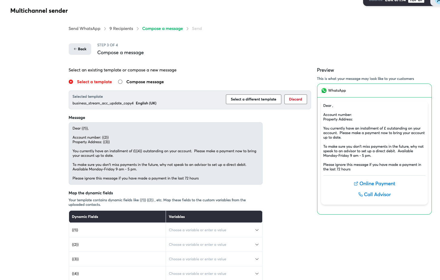This screenshot has width=440, height=280.
Task: Open the variable dropdown for field {{3}}
Action: point(214,259)
